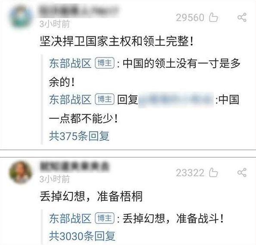Image resolution: width=256 pixels, height=245 pixels.
Task: Open 东部战区 profile in first reply
Action: click(x=70, y=63)
